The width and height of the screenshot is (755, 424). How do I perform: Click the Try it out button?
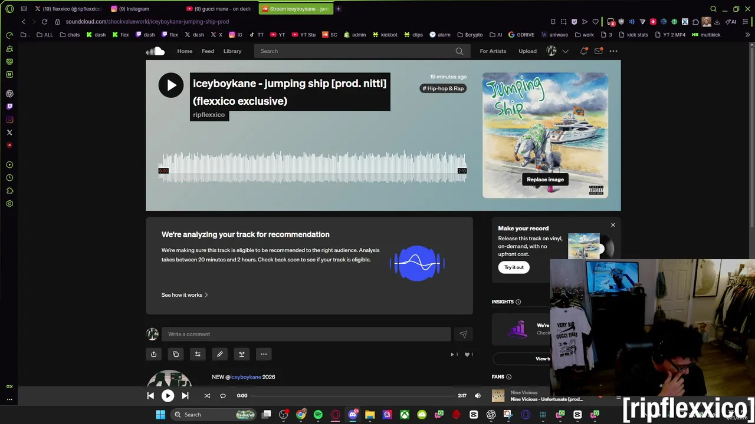pos(514,267)
